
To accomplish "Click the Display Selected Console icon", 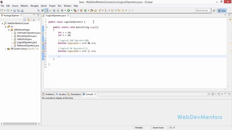I will [213, 94].
